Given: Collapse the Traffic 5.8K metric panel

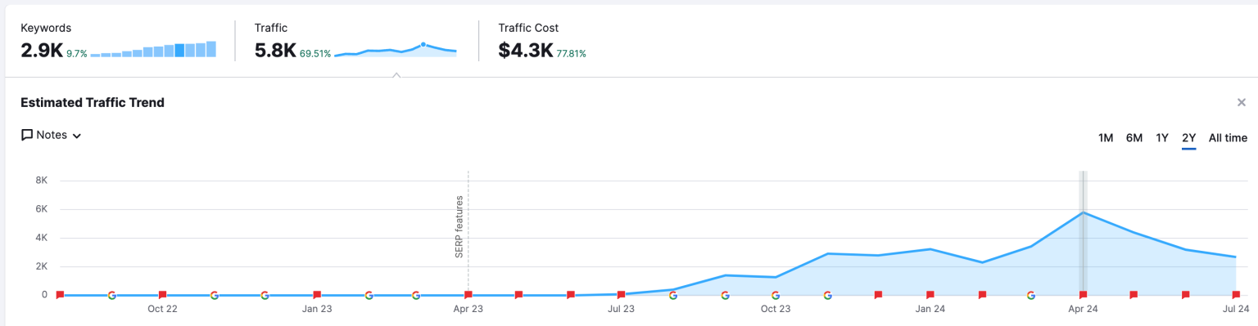Looking at the screenshot, I should point(356,41).
